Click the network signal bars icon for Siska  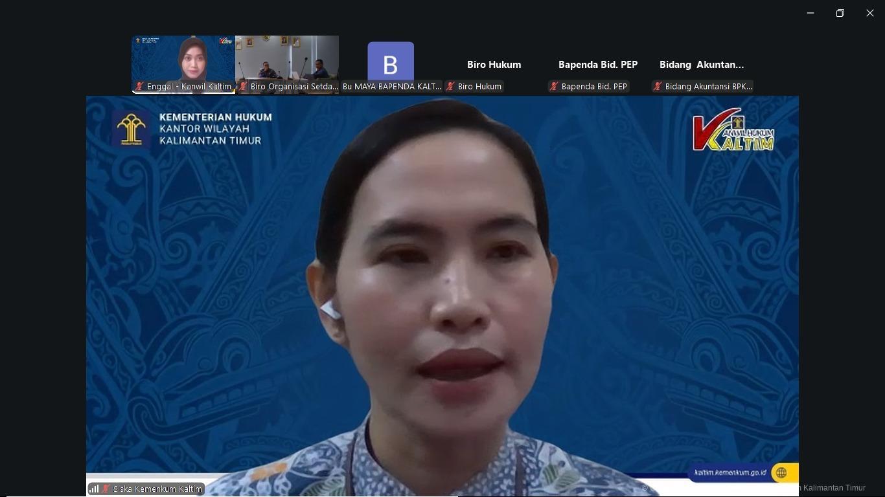(x=95, y=489)
